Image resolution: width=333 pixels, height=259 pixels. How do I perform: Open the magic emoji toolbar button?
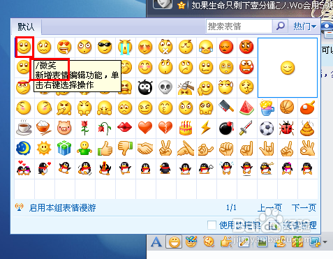point(191,242)
